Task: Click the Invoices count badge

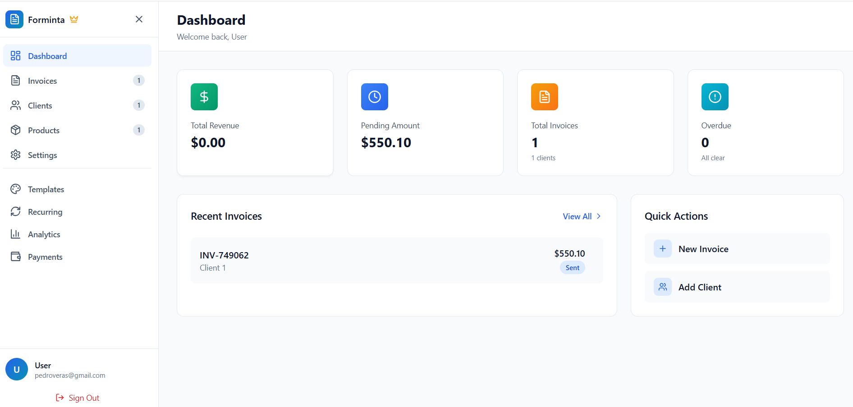Action: (x=139, y=81)
